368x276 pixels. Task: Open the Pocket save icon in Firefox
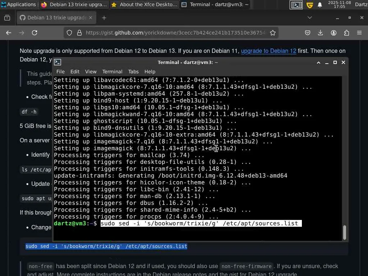(x=308, y=33)
